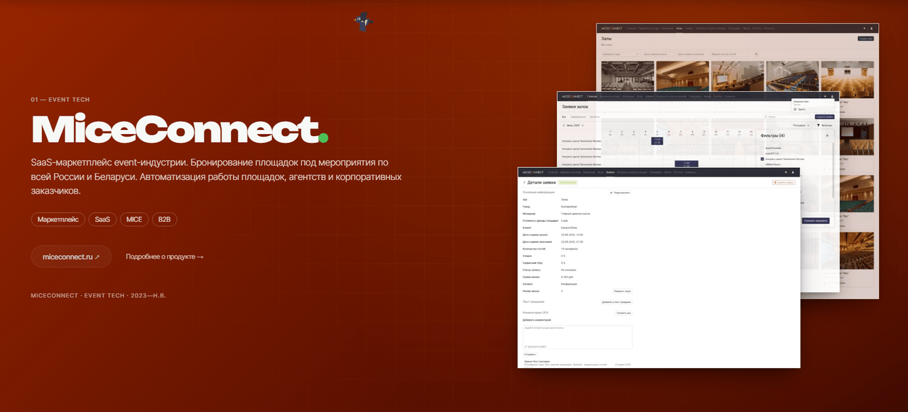Click the bell icon in Заявки залов window

[x=825, y=96]
